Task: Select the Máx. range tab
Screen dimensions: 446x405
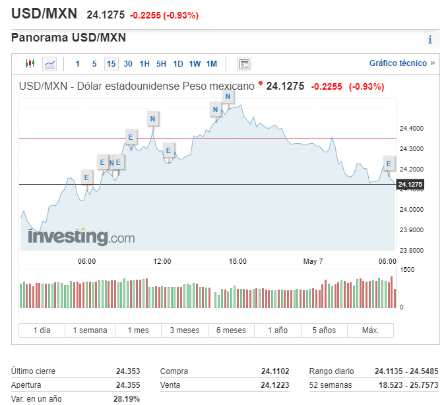Action: 370,330
